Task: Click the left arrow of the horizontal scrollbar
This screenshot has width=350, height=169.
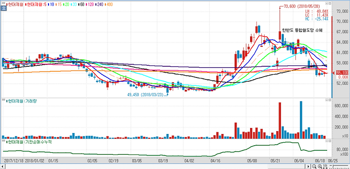Action: click(3, 167)
